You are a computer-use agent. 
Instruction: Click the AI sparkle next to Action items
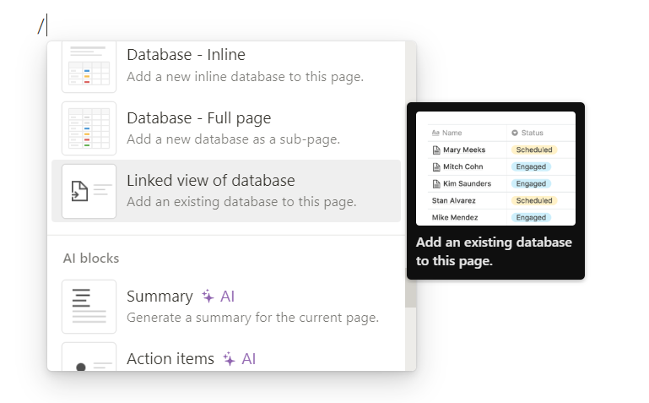[x=230, y=359]
